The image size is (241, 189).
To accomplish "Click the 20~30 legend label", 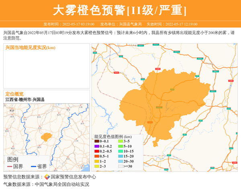I will click(129, 161).
